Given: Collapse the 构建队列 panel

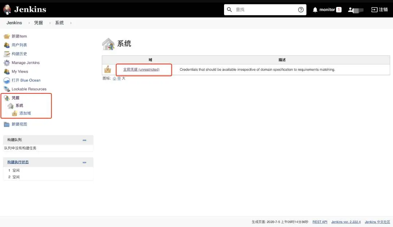Looking at the screenshot, I should 84,140.
